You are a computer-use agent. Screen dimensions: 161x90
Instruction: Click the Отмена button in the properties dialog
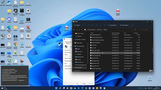click(x=84, y=83)
